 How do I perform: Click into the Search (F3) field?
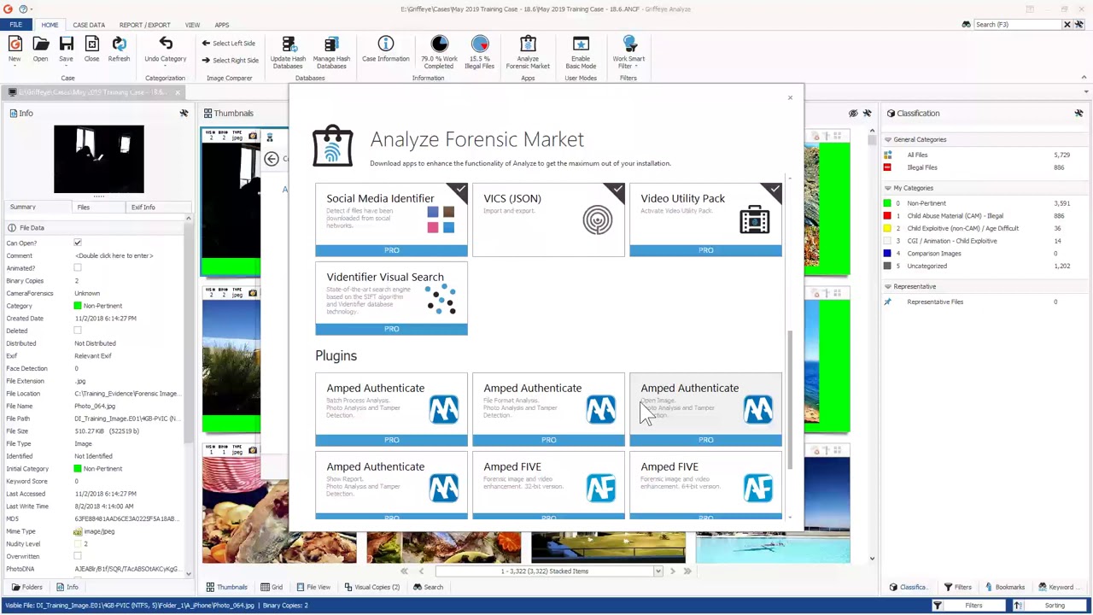click(x=1016, y=24)
